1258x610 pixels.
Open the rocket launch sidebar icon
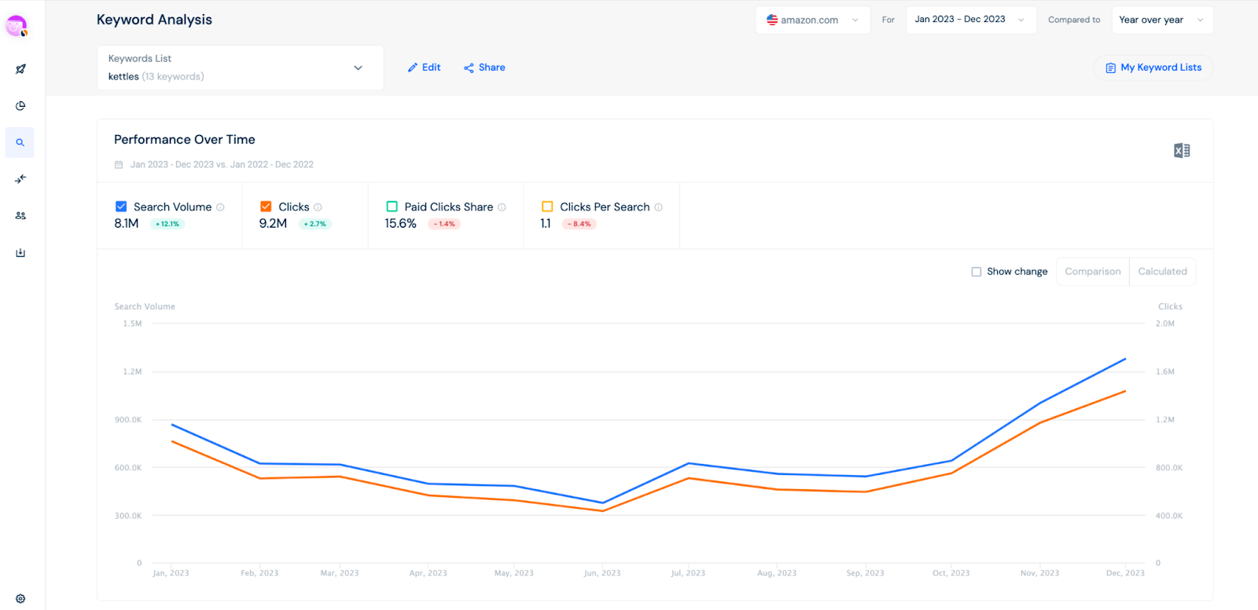(x=20, y=69)
